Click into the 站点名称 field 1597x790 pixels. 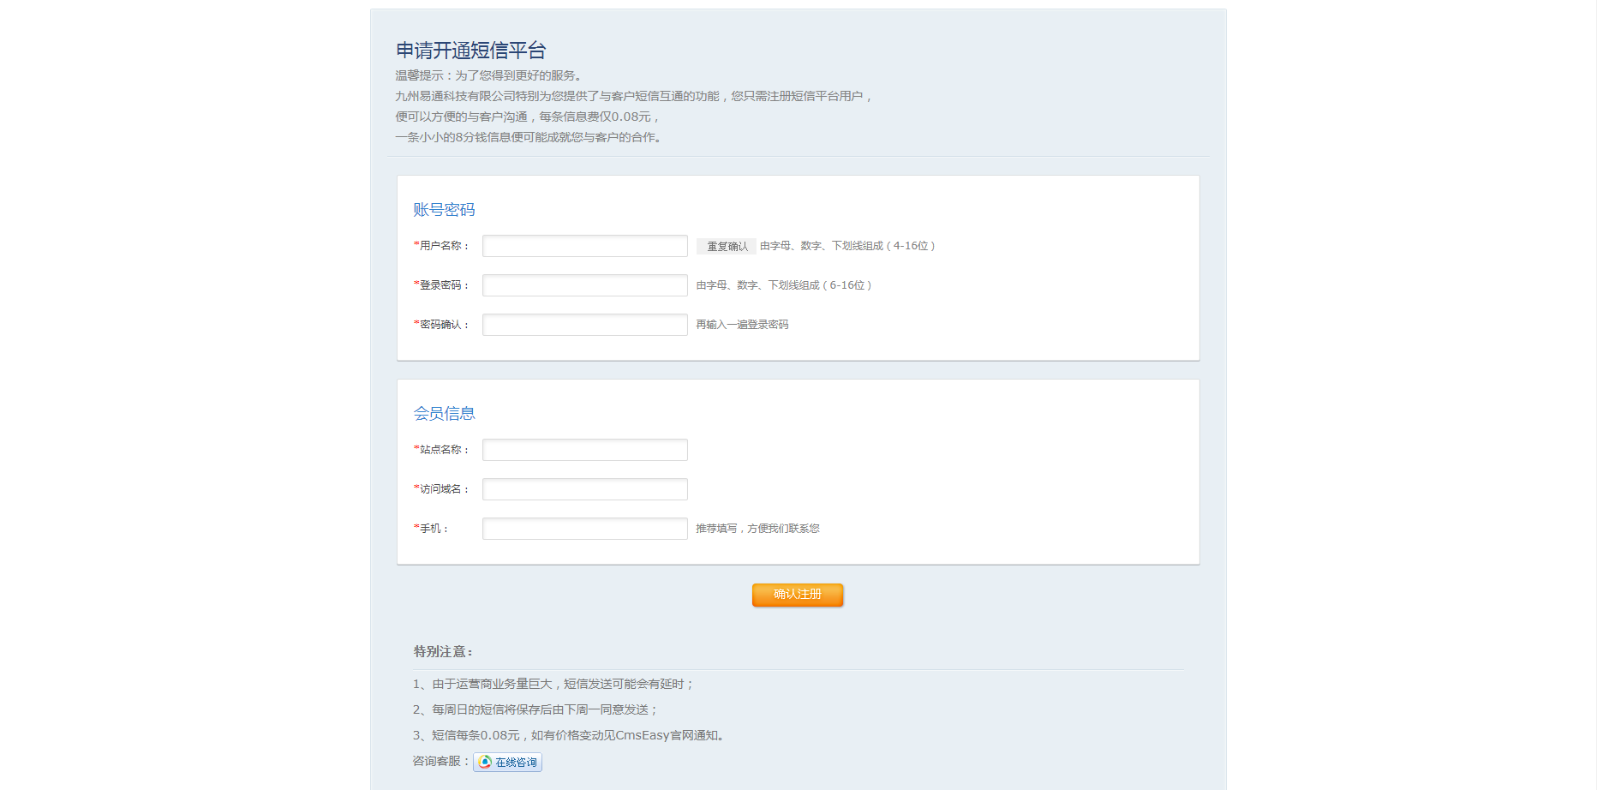pos(584,450)
